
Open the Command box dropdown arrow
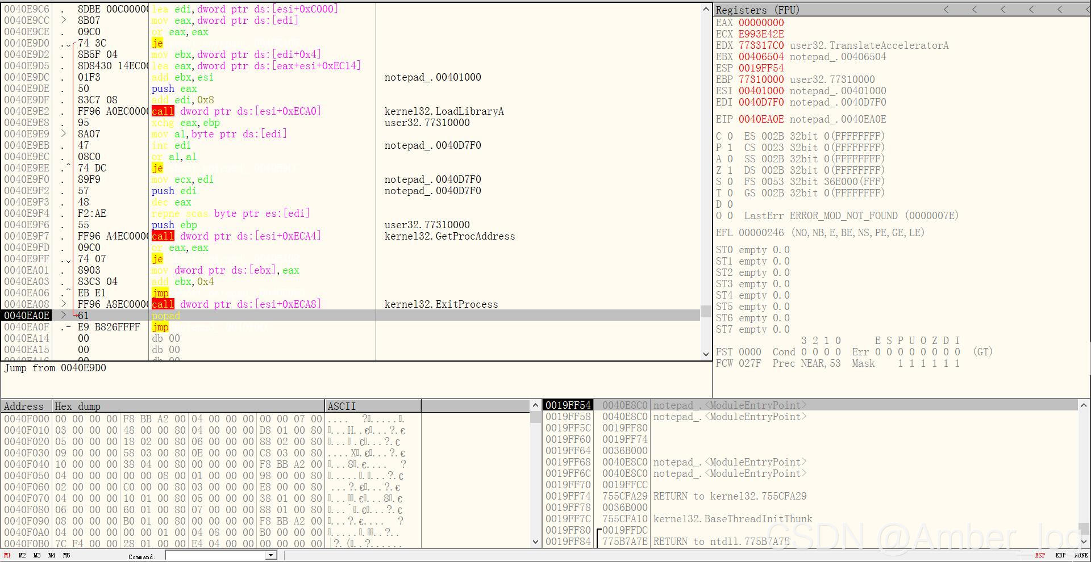271,556
